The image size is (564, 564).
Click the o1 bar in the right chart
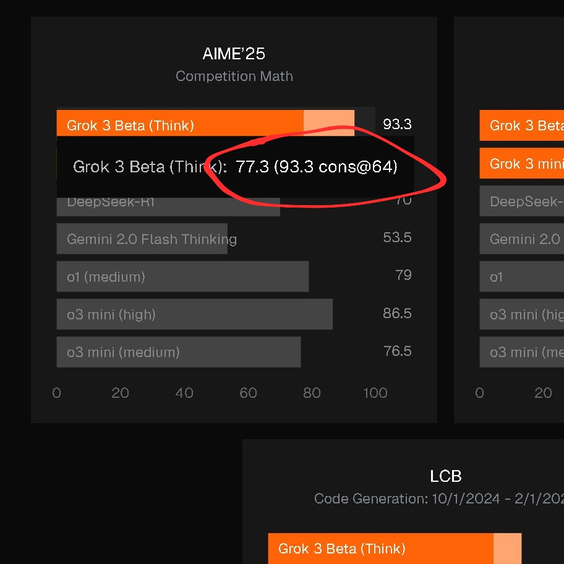coord(522,277)
